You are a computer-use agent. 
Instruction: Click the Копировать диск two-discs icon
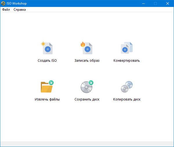[x=126, y=87]
